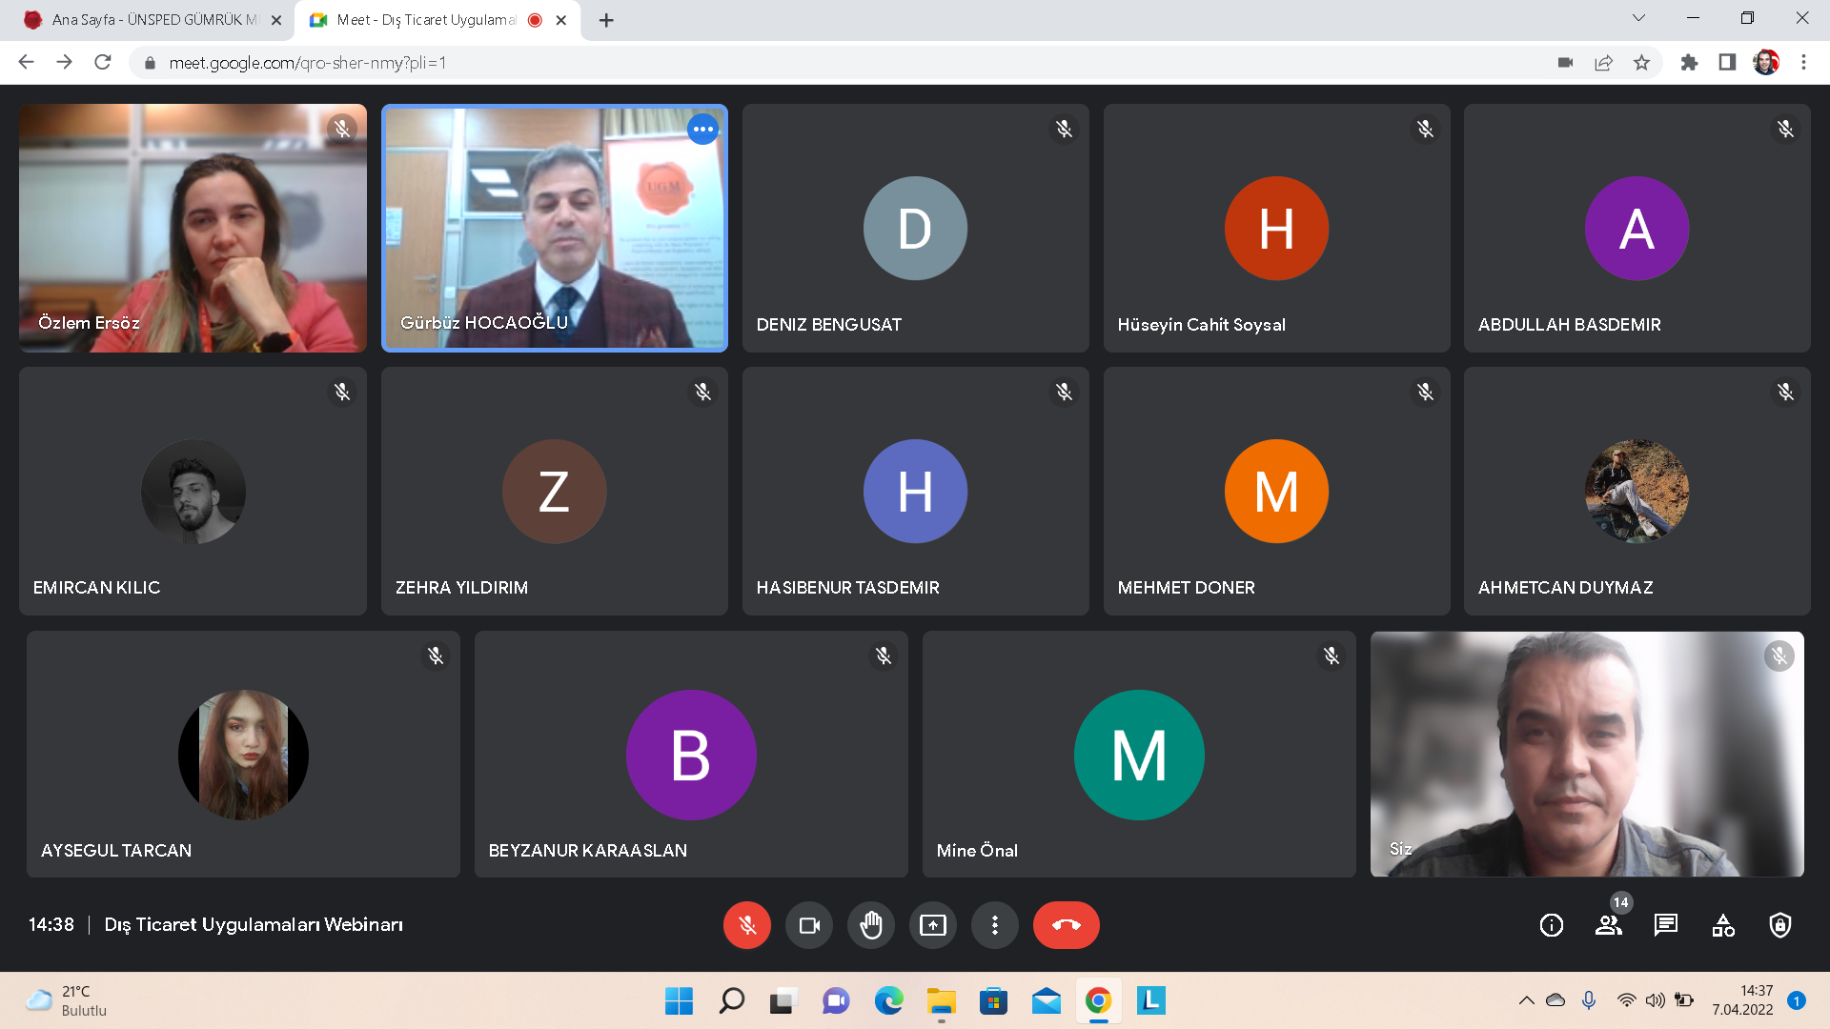Bookmark page with the star icon
This screenshot has height=1029, width=1830.
pos(1641,63)
